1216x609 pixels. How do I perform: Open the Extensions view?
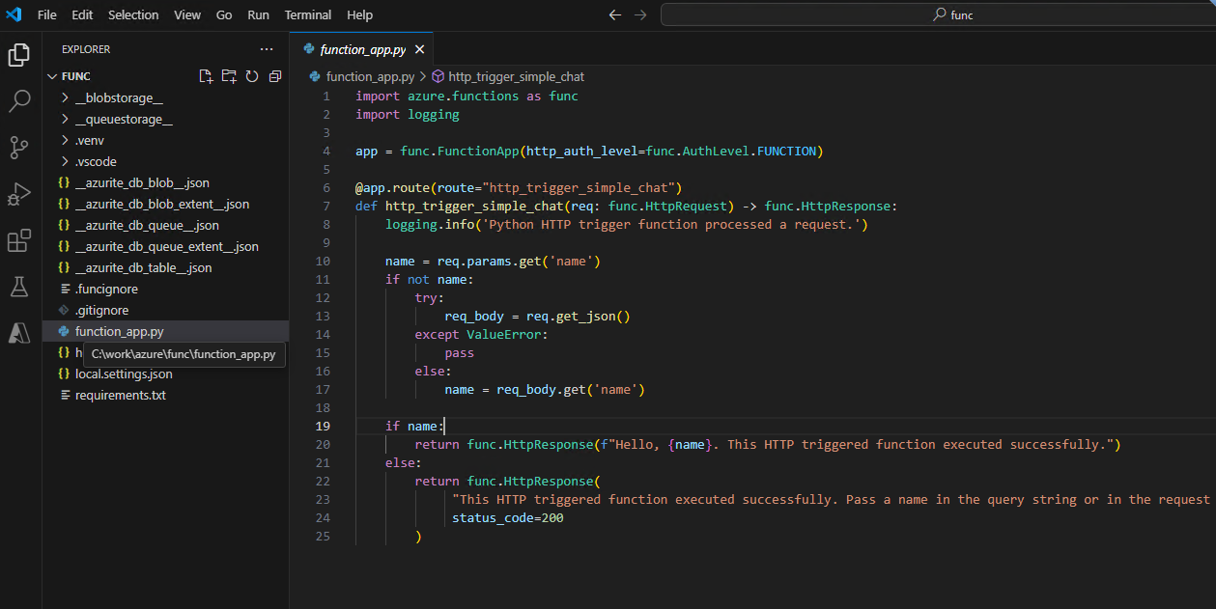19,240
